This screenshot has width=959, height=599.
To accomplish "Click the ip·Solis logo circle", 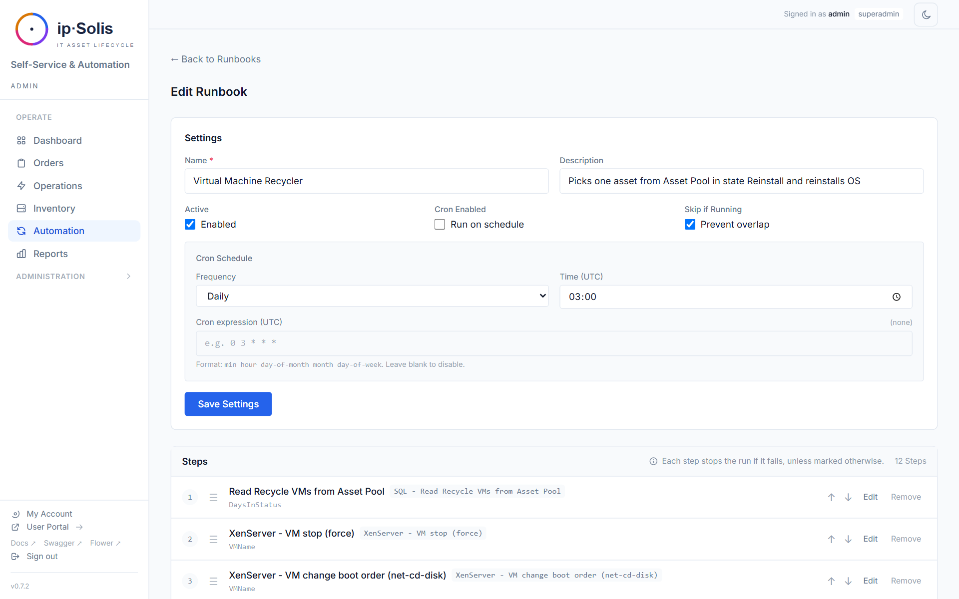I will click(x=32, y=29).
